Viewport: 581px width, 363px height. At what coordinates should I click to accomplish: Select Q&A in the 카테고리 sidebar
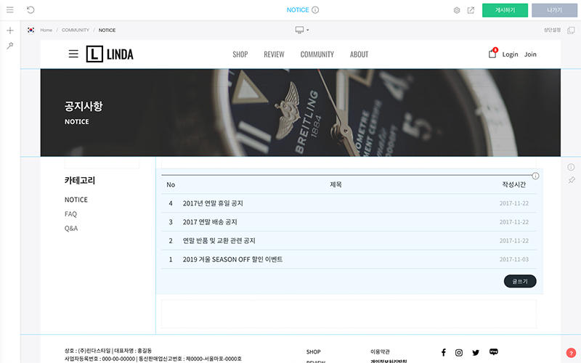click(x=71, y=229)
